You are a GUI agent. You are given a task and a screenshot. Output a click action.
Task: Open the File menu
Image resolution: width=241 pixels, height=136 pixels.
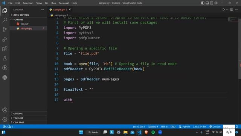(x=10, y=3)
